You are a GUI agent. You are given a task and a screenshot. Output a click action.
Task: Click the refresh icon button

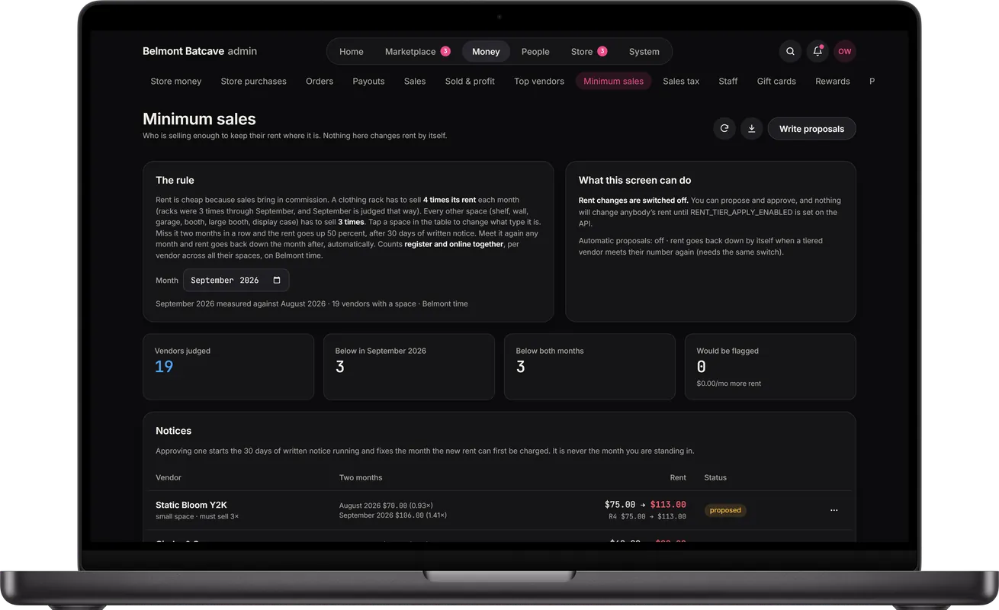(724, 129)
